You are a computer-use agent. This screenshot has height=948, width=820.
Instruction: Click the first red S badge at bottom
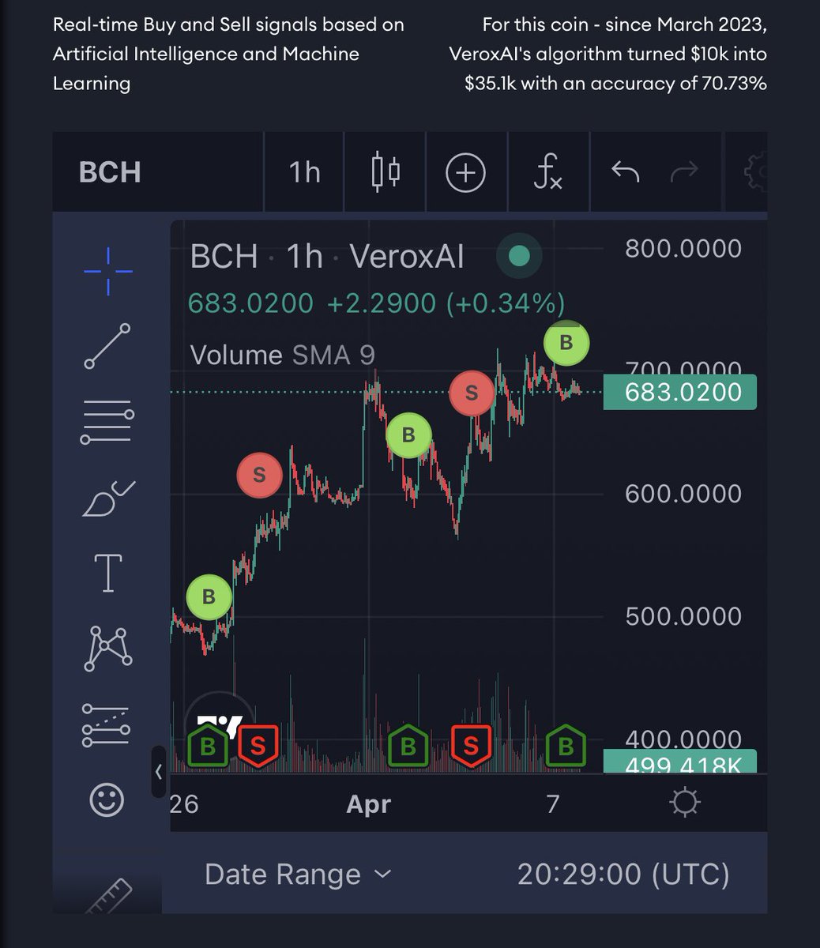click(258, 746)
